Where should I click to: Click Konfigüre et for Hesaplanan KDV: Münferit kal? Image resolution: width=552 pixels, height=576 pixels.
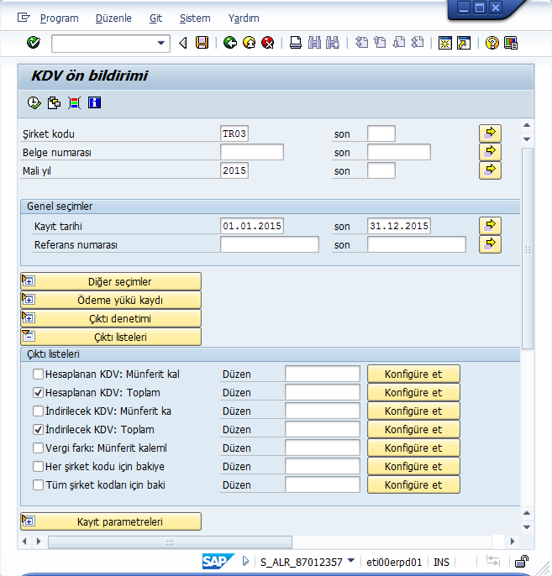413,374
